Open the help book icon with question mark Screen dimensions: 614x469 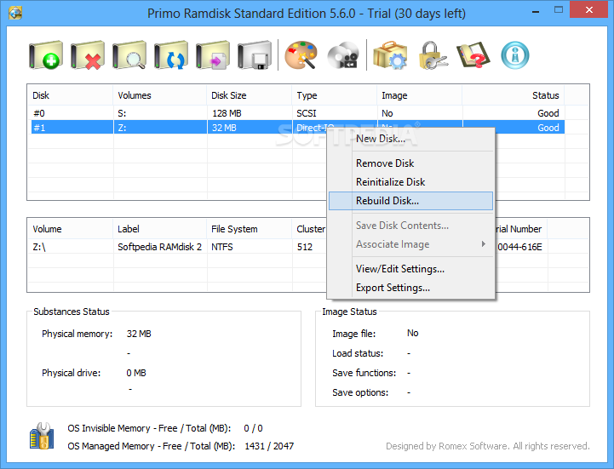473,55
